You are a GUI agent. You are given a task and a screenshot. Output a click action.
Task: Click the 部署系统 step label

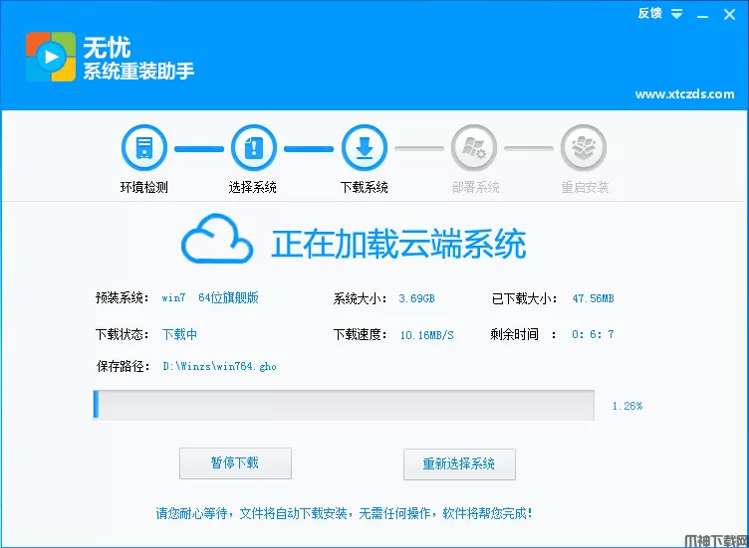pos(476,187)
